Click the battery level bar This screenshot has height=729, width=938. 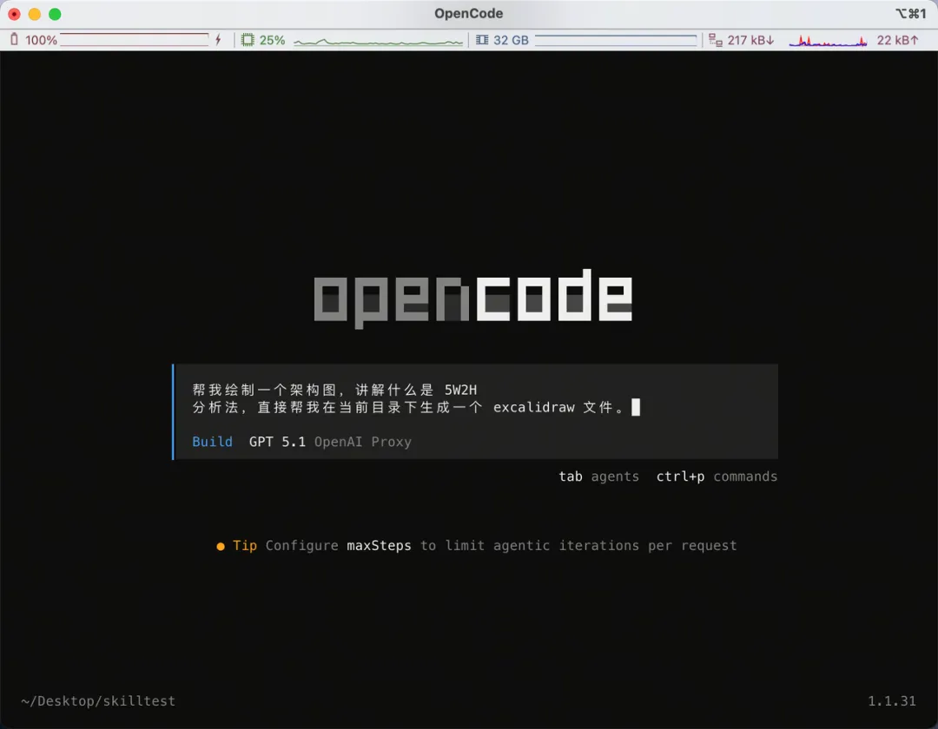pyautogui.click(x=134, y=40)
